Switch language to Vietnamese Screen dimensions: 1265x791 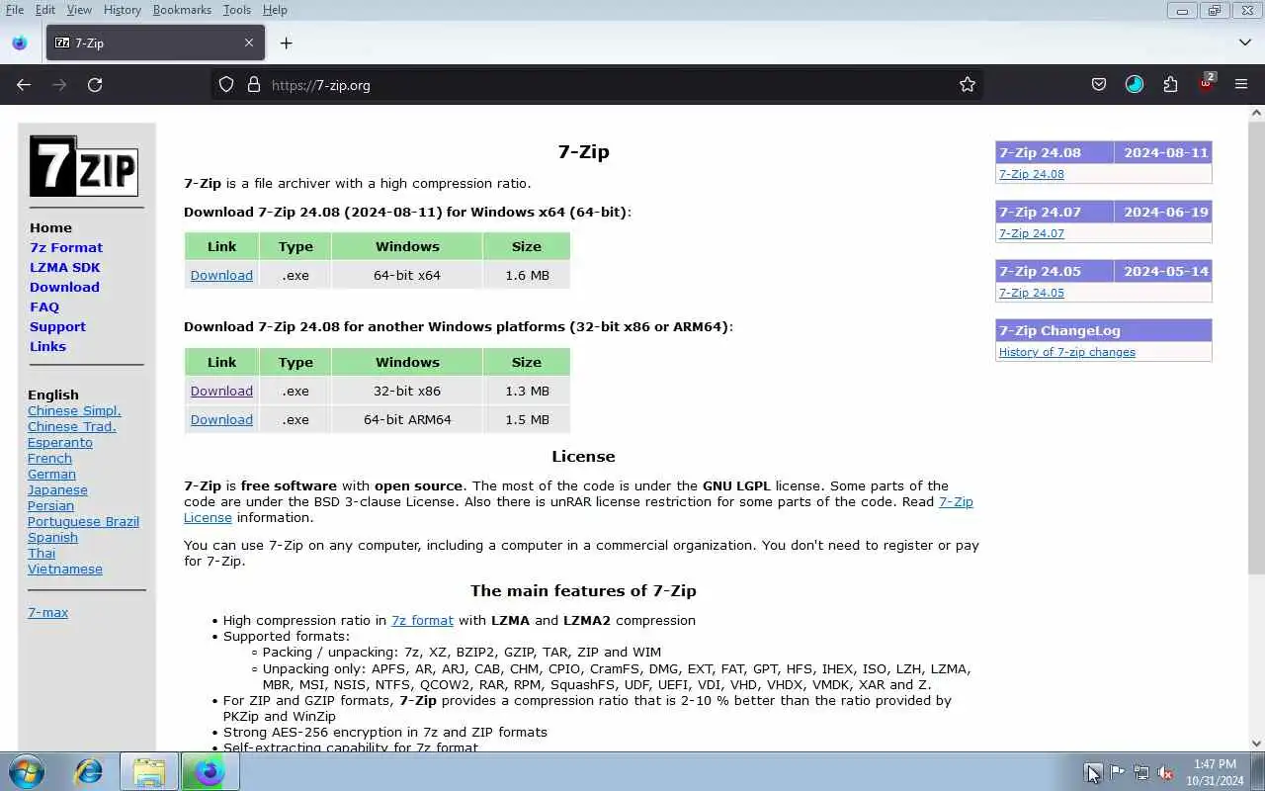65,569
